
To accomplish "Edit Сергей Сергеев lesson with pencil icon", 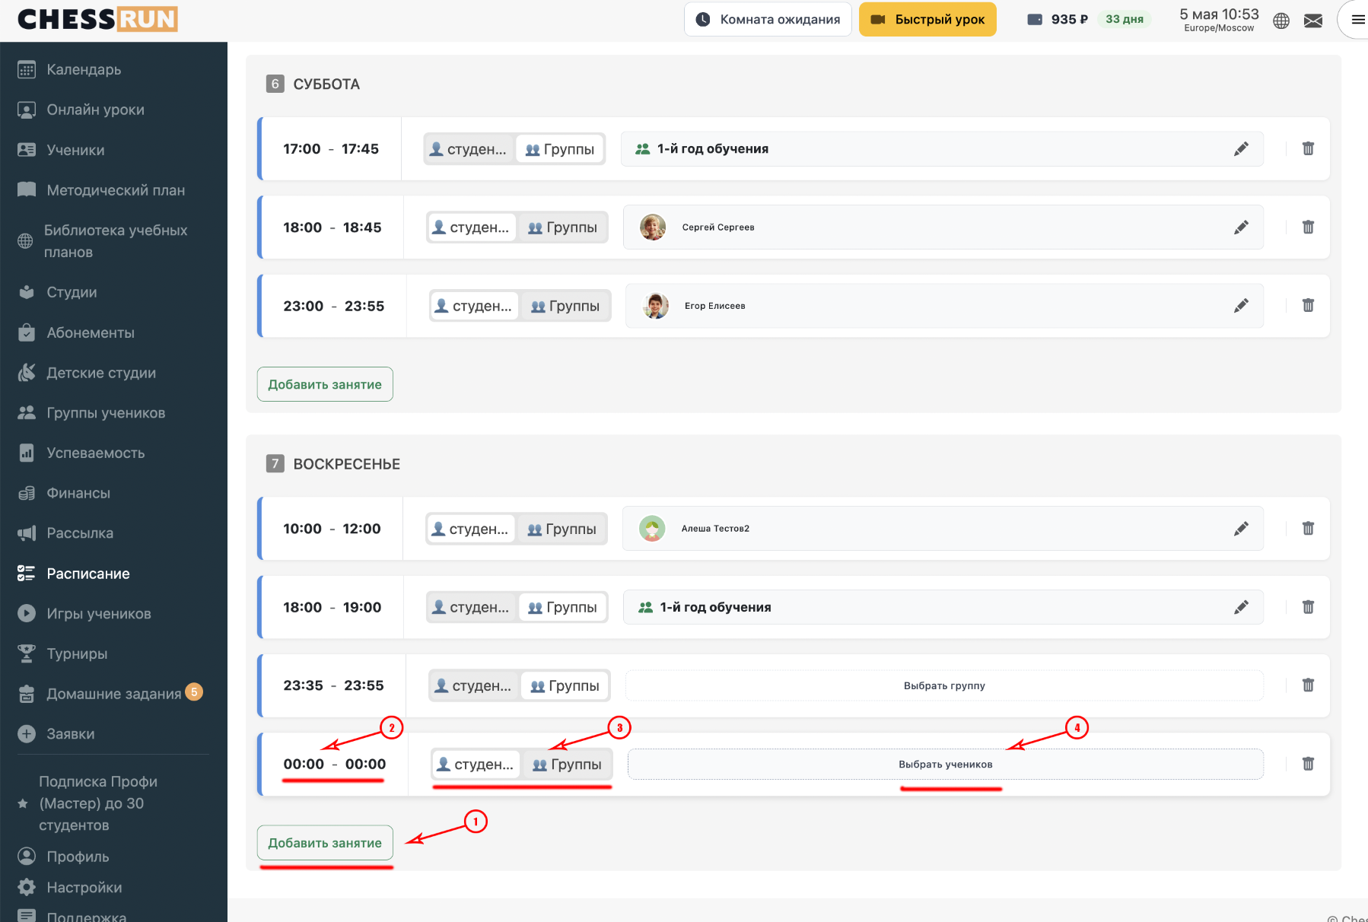I will pos(1241,227).
